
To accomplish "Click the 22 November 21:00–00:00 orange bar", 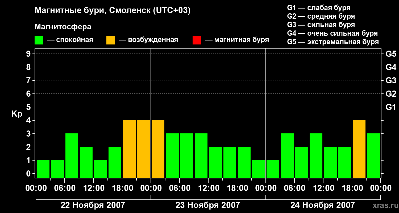I will tap(144, 149).
